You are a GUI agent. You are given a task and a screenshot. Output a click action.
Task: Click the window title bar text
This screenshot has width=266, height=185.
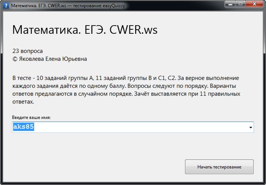point(66,5)
